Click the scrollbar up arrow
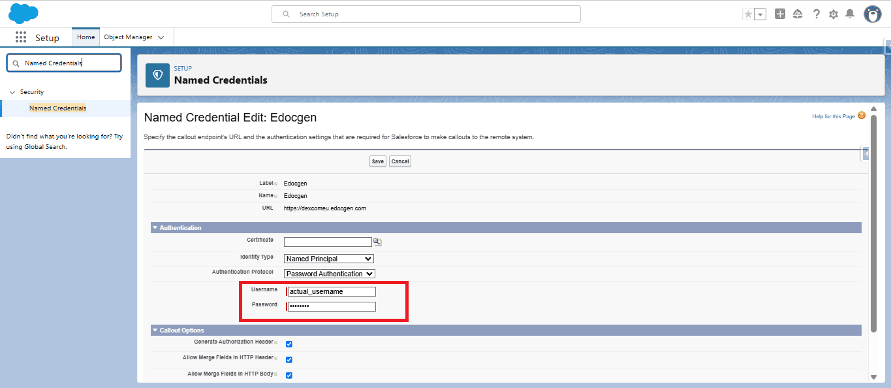891x388 pixels. click(873, 108)
